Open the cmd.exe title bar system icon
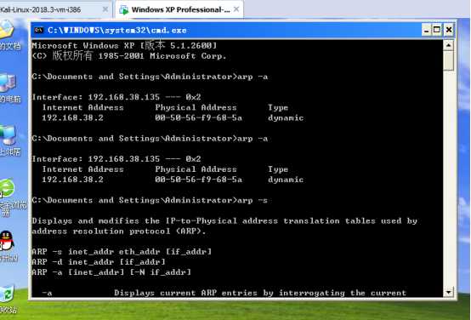 click(38, 30)
